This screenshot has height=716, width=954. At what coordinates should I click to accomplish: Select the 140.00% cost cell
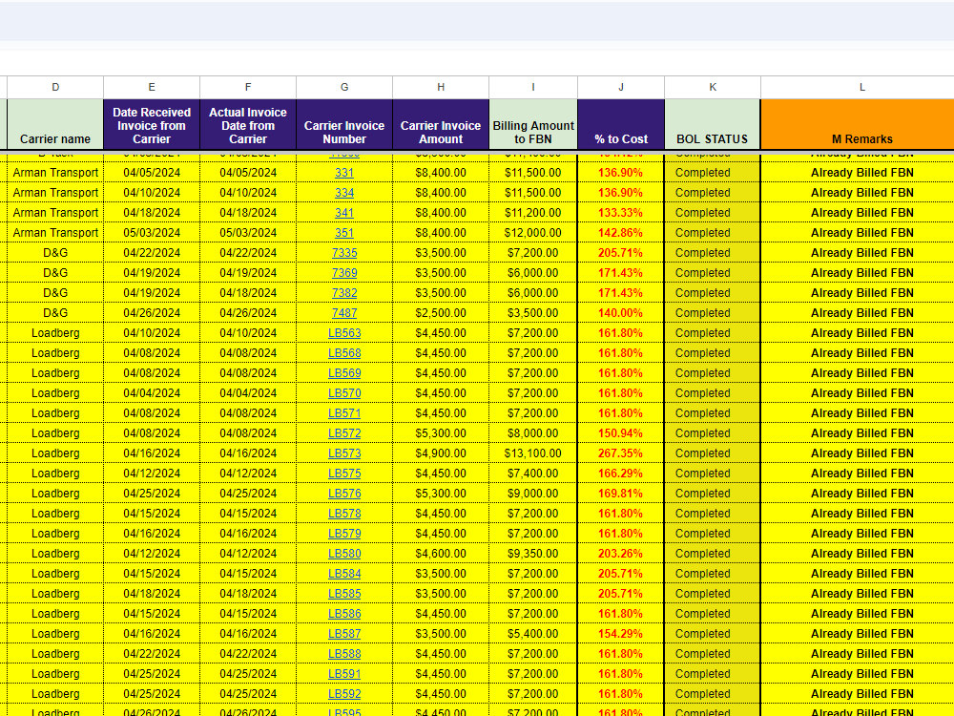coord(621,313)
